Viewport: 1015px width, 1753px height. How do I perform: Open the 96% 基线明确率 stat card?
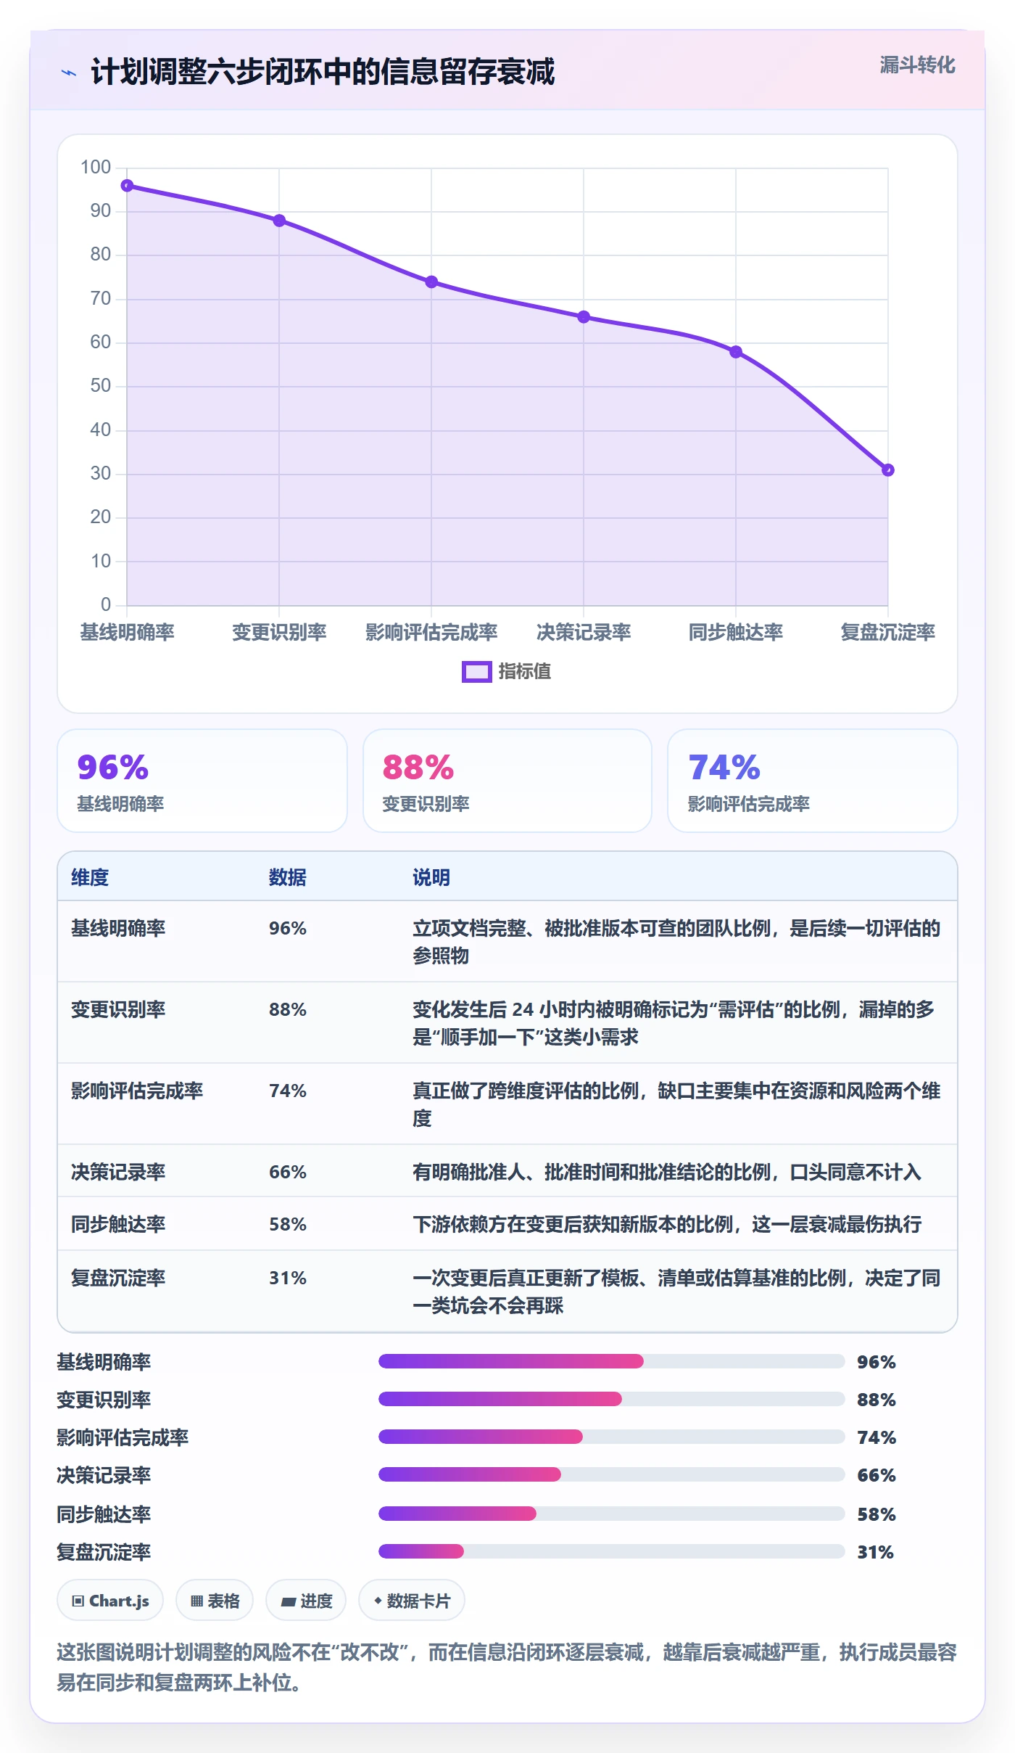click(202, 781)
